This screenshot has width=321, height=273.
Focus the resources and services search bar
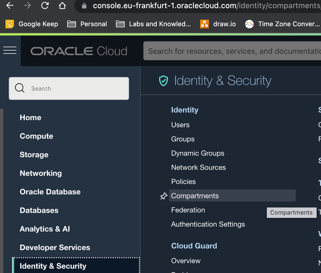click(x=232, y=51)
